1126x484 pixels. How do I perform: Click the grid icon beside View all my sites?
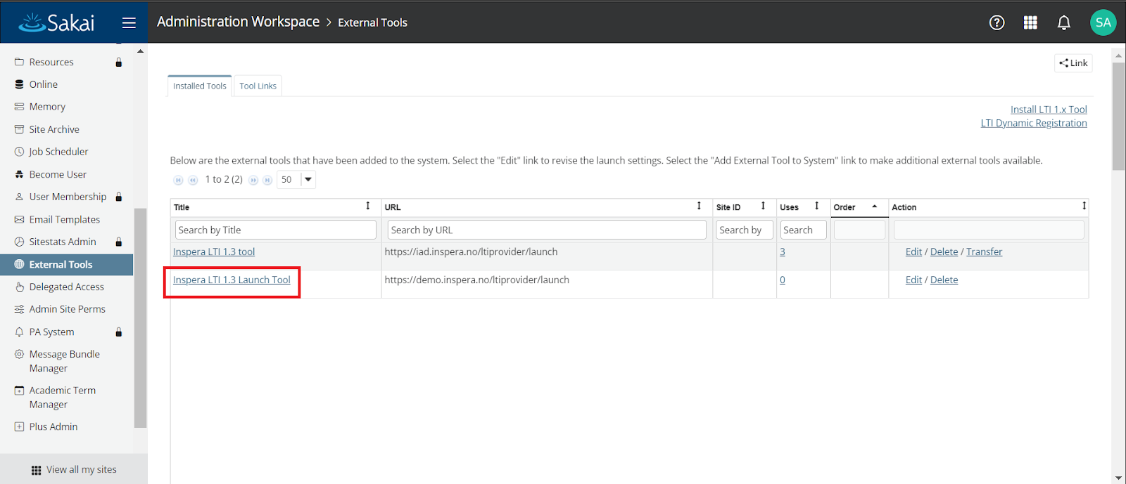(36, 470)
